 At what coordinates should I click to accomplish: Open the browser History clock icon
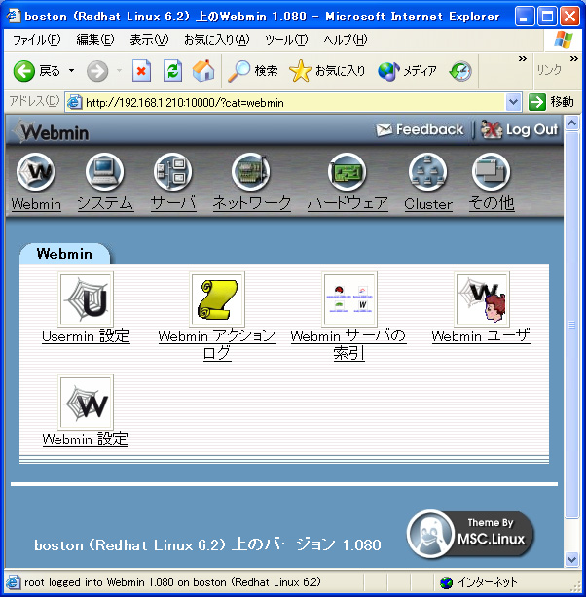pyautogui.click(x=460, y=71)
